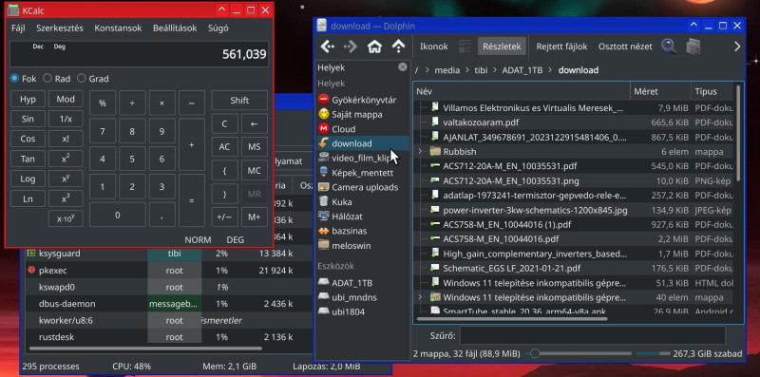The height and width of the screenshot is (377, 760).
Task: Toggle Rejtett fájlok hidden files
Action: (x=561, y=47)
